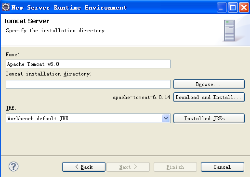This screenshot has height=177, width=250.
Task: Click the Eclipse gear icon in title bar
Action: click(x=6, y=7)
